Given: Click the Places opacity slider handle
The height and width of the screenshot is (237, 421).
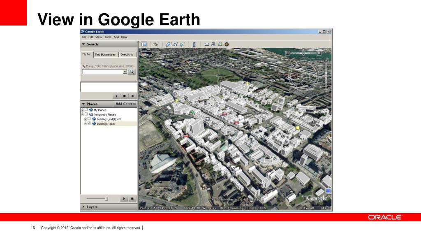Looking at the screenshot, I should click(x=106, y=199).
